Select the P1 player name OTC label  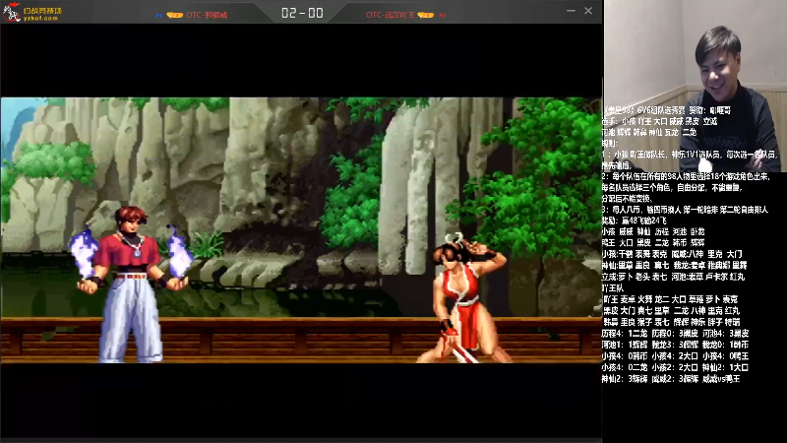pyautogui.click(x=207, y=15)
